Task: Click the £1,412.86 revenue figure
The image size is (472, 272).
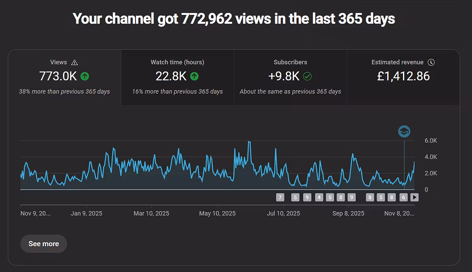Action: [x=403, y=76]
